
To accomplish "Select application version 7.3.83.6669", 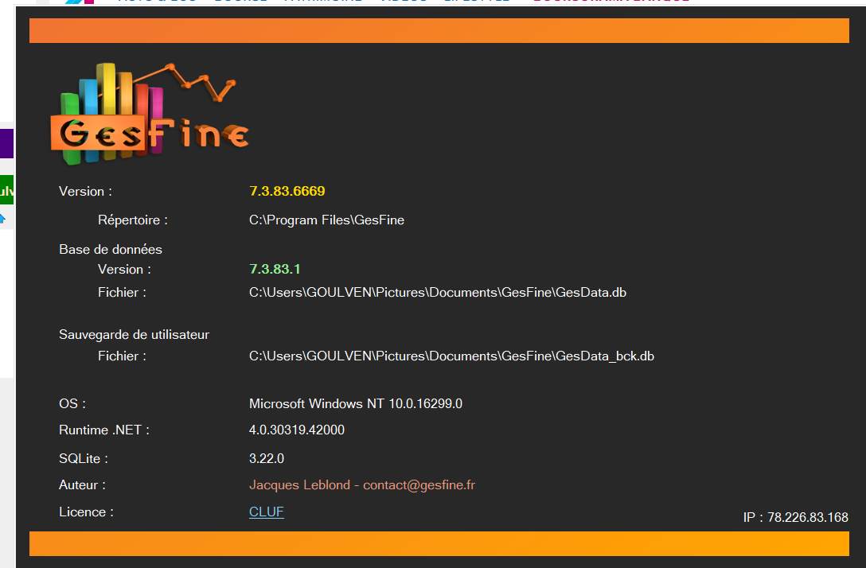I will click(x=287, y=191).
